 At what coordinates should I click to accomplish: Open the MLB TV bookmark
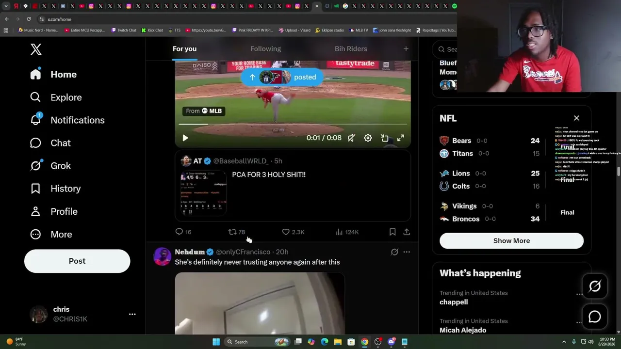click(359, 30)
